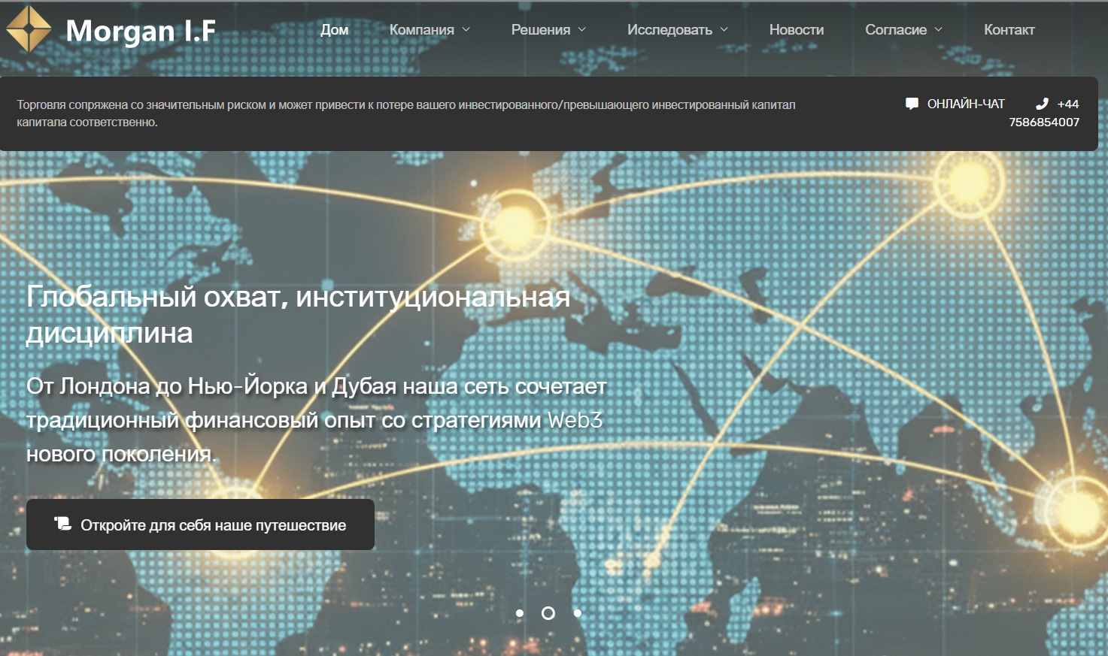Select the third carousel dot indicator

[578, 612]
